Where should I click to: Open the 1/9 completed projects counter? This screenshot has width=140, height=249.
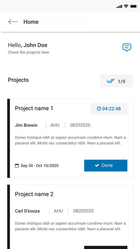[x=116, y=81]
